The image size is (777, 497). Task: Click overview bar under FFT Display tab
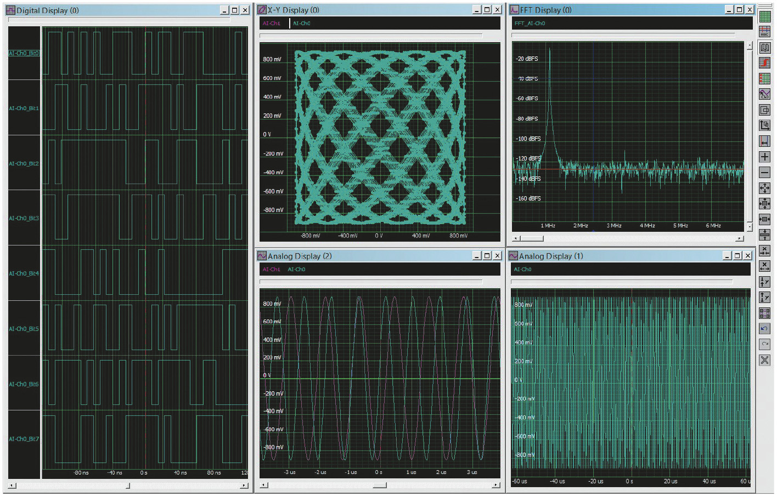(x=623, y=35)
